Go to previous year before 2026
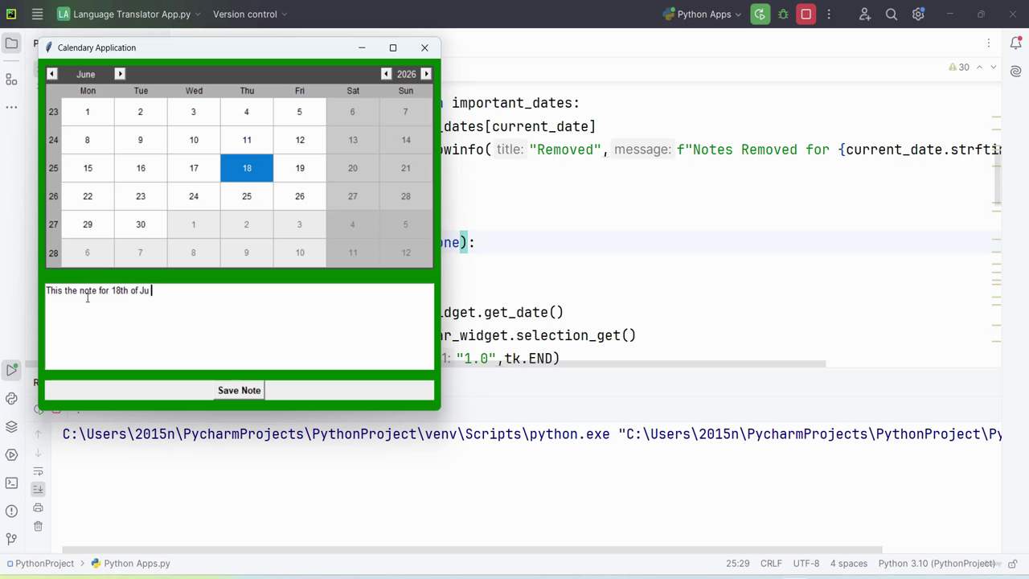The image size is (1029, 579). pyautogui.click(x=386, y=74)
